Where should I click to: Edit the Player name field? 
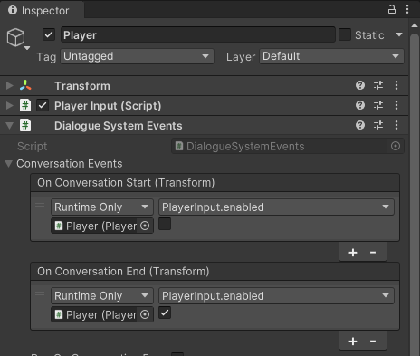point(198,34)
